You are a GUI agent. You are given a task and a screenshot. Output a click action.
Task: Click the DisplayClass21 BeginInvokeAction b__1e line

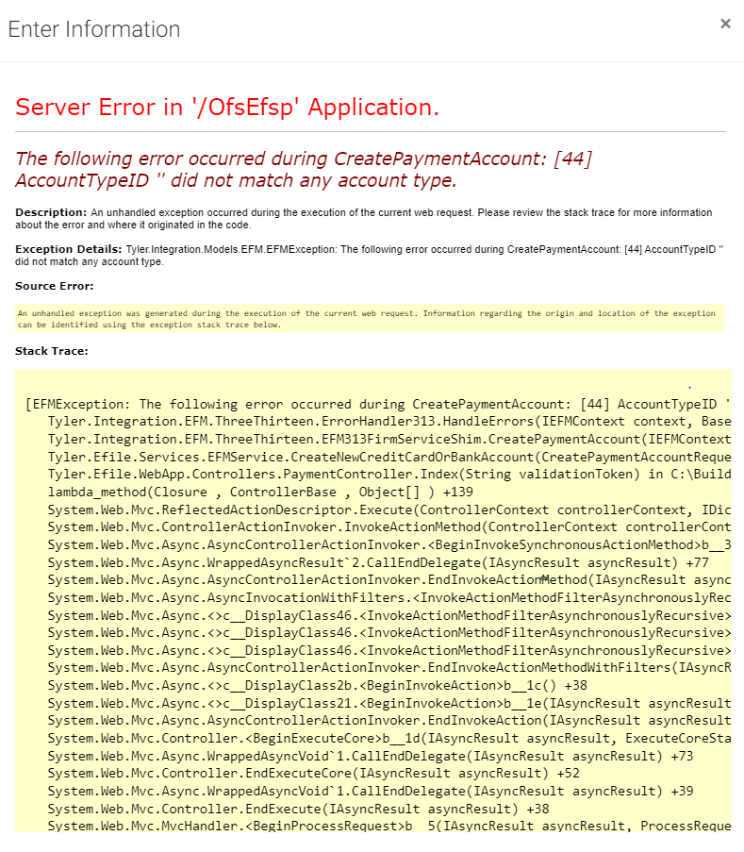pos(389,704)
